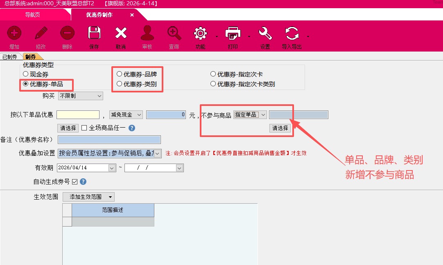The width and height of the screenshot is (443, 265).
Task: Select 优惠券-品牌 coupon type
Action: pos(120,74)
